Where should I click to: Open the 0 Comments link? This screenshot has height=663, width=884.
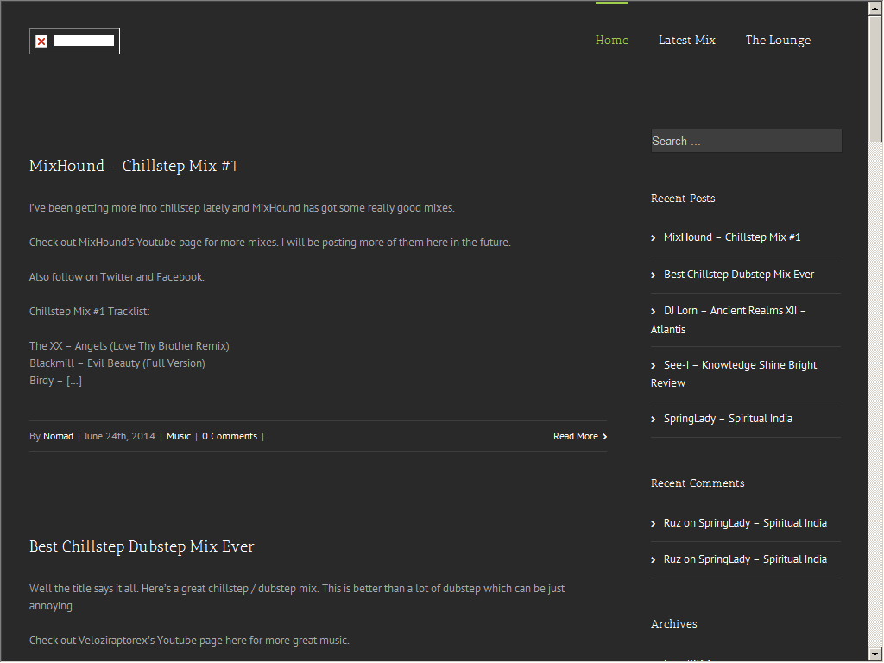click(230, 436)
